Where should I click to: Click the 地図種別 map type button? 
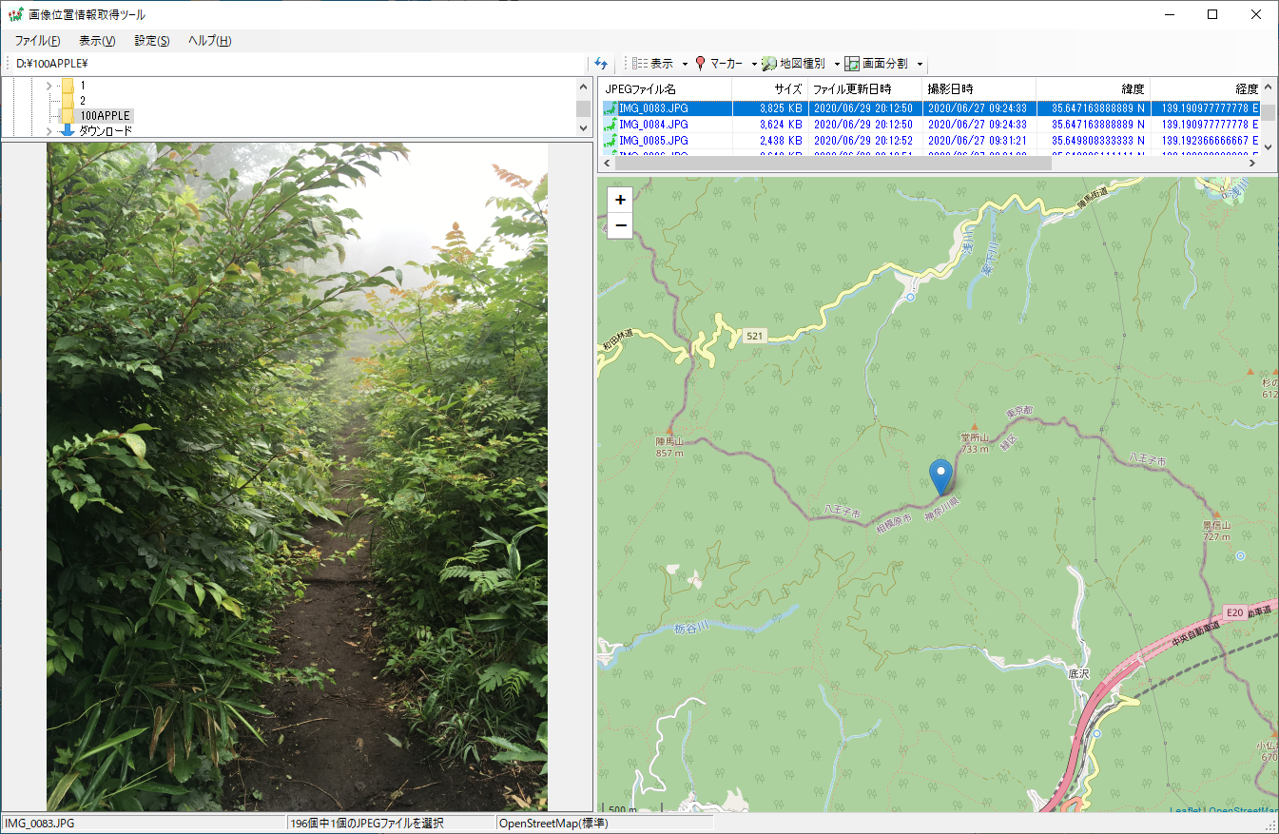[x=794, y=64]
